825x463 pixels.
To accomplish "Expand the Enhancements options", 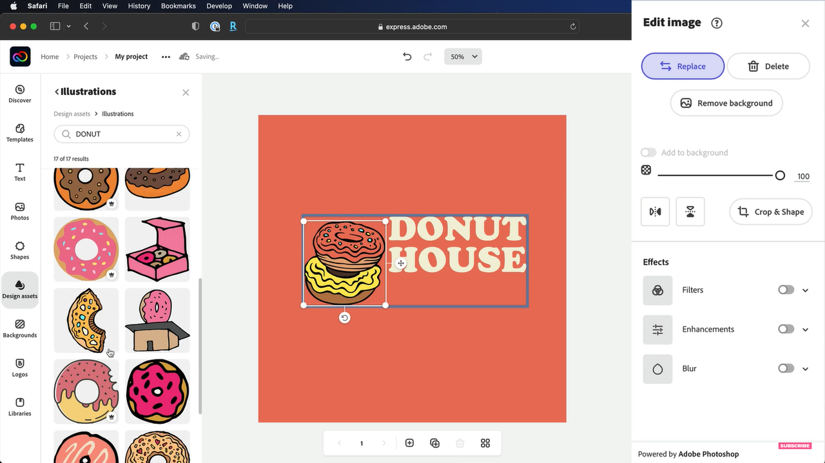I will click(x=805, y=330).
